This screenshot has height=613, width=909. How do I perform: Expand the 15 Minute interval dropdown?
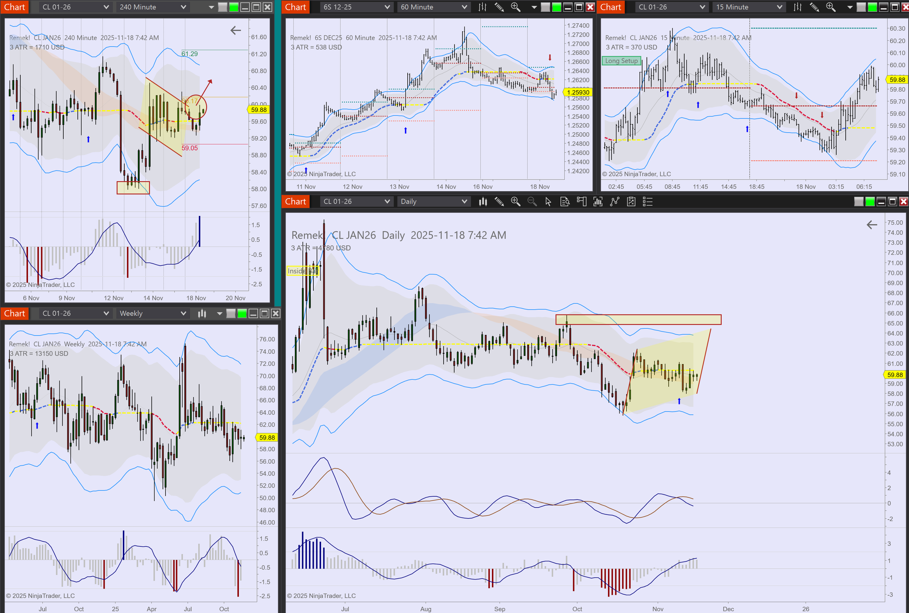[x=749, y=7]
